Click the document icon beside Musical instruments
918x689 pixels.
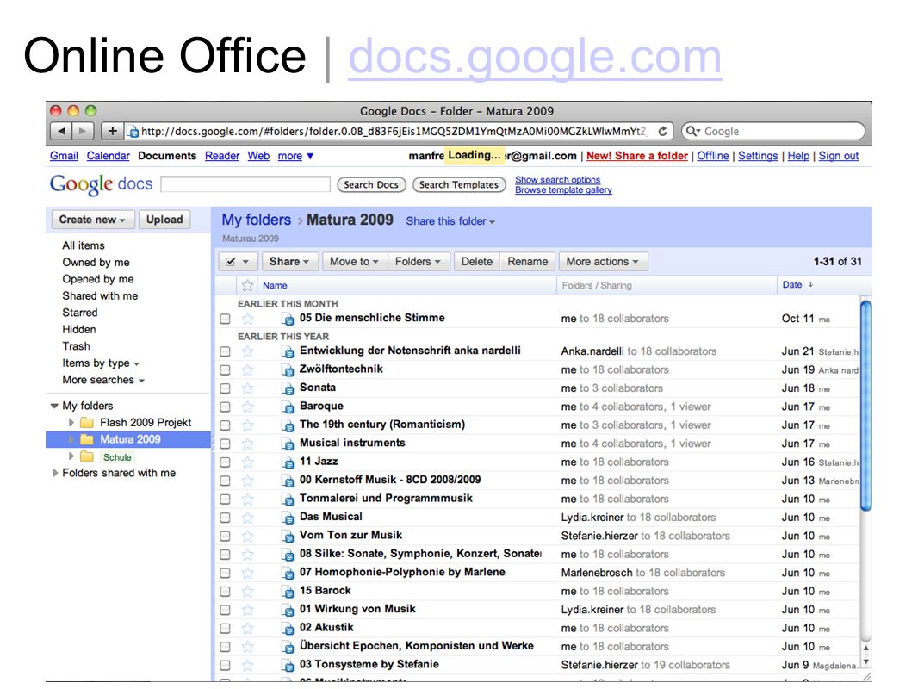pos(287,444)
